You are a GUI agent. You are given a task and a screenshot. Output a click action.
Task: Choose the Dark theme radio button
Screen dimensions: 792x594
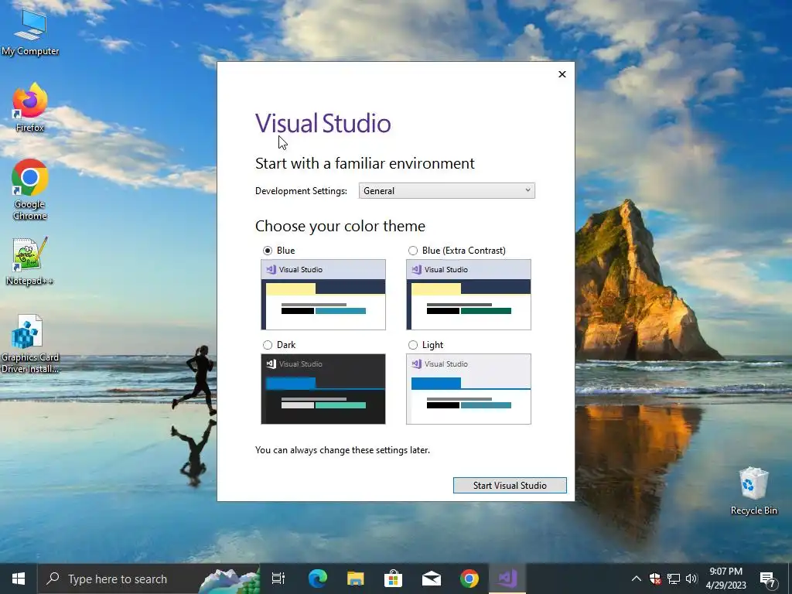pyautogui.click(x=268, y=345)
